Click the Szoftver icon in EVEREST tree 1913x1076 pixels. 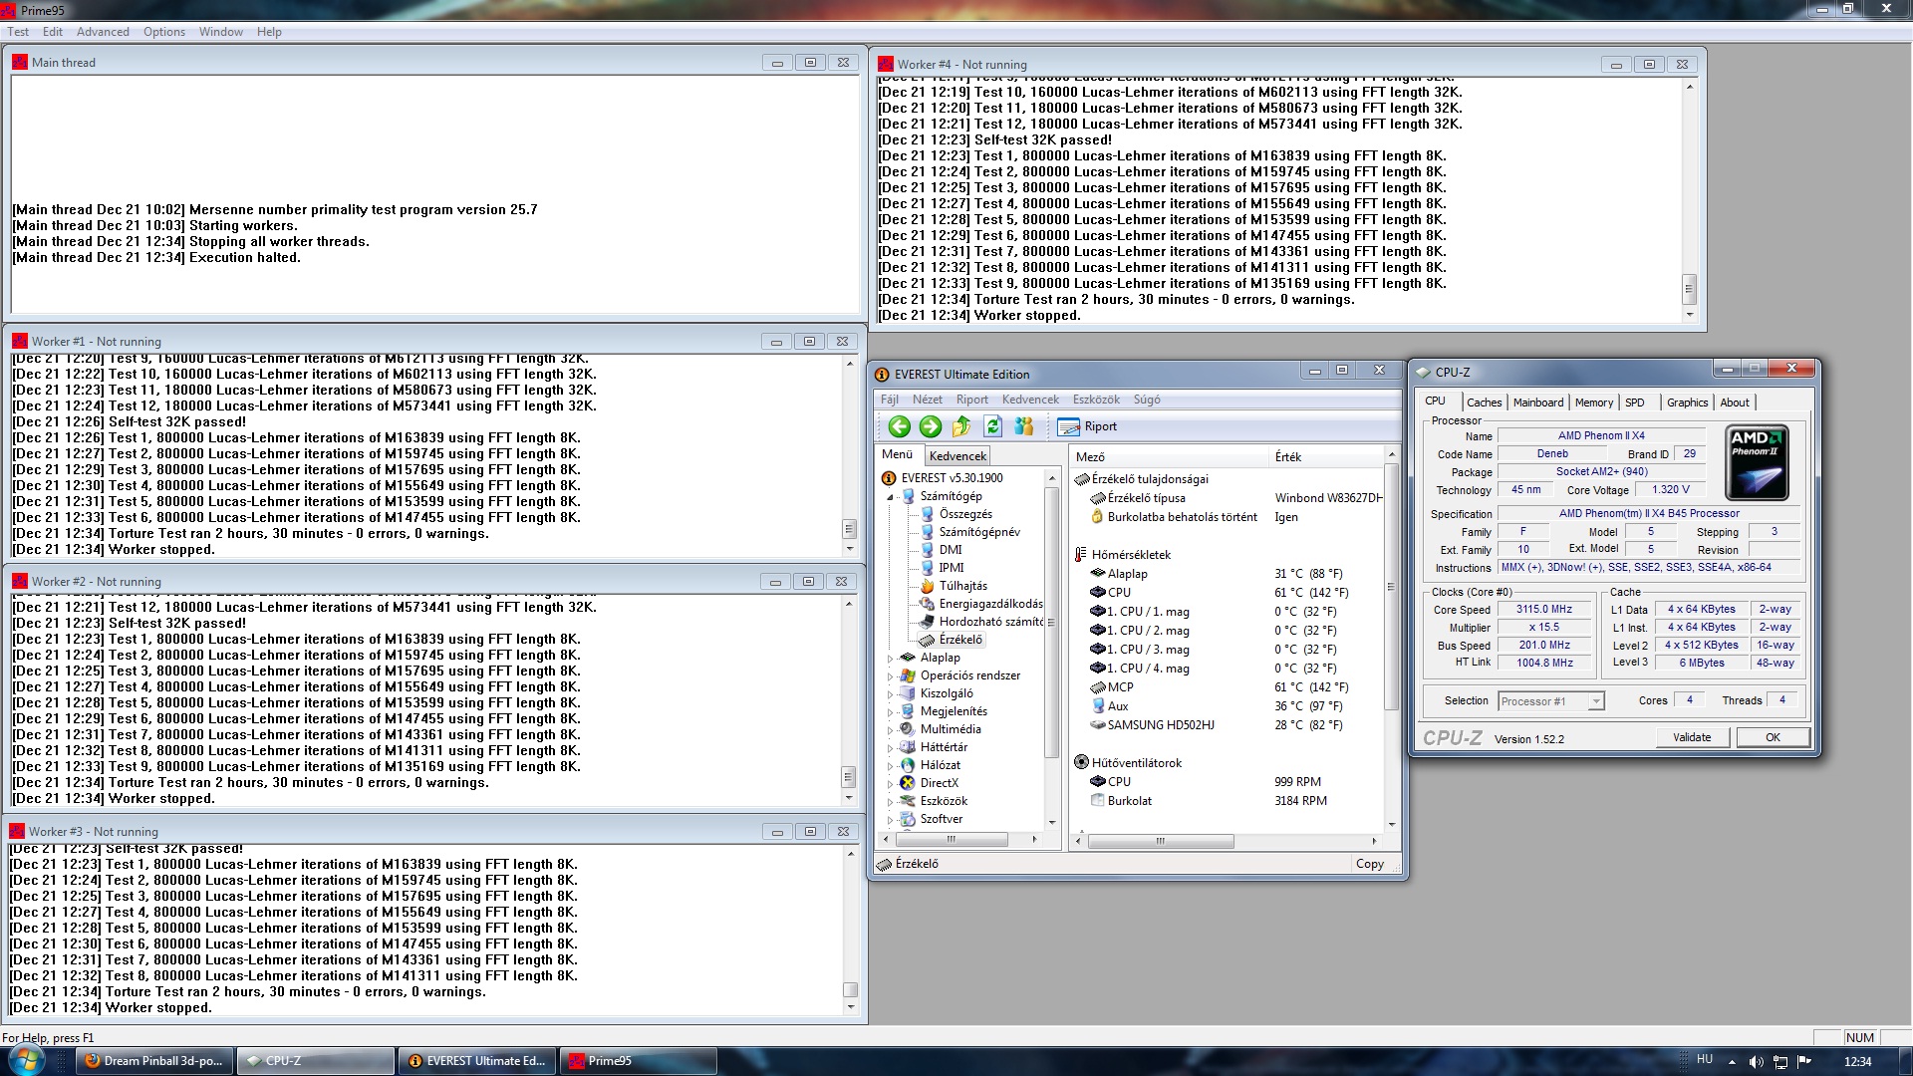[x=908, y=819]
